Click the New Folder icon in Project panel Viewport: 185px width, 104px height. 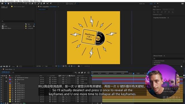click(4, 66)
